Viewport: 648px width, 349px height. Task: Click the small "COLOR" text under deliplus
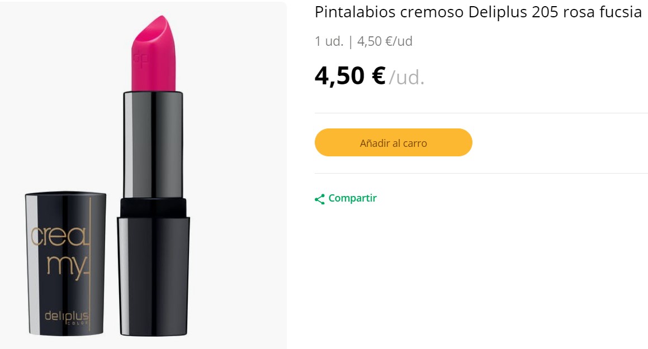[78, 322]
